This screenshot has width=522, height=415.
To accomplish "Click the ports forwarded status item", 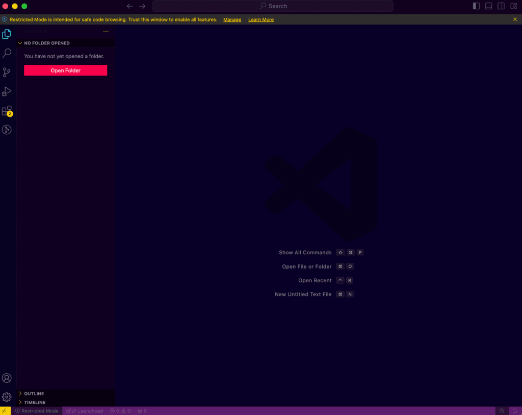I will coord(142,411).
